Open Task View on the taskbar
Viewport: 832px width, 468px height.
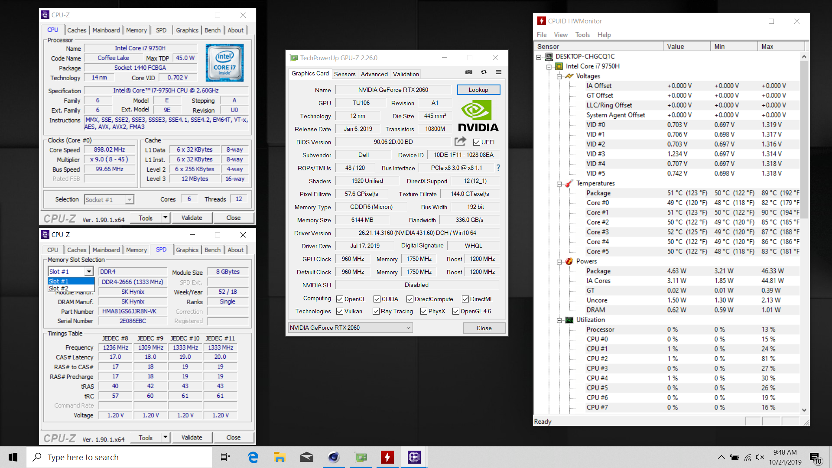click(x=225, y=457)
